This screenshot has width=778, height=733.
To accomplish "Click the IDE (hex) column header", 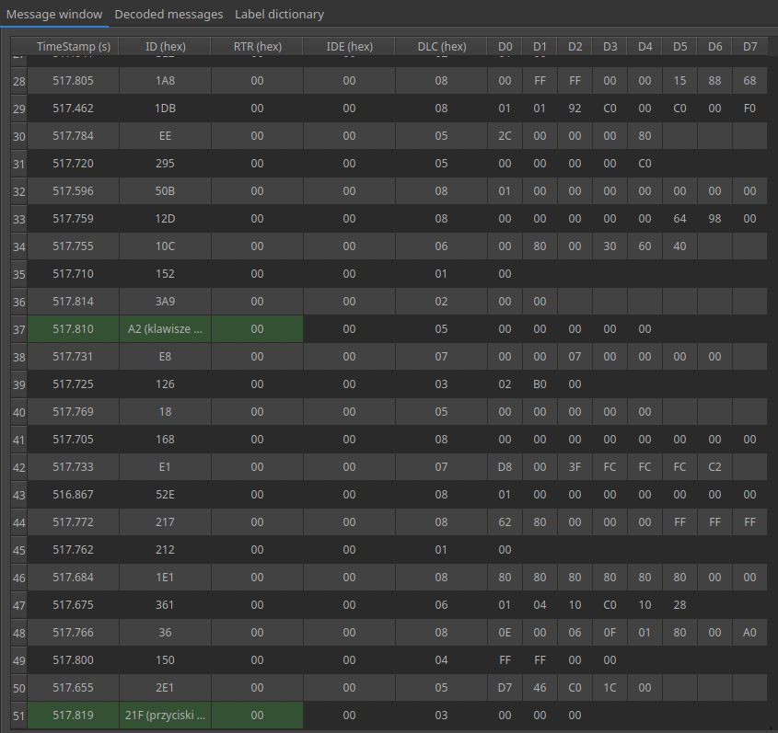I will point(349,47).
